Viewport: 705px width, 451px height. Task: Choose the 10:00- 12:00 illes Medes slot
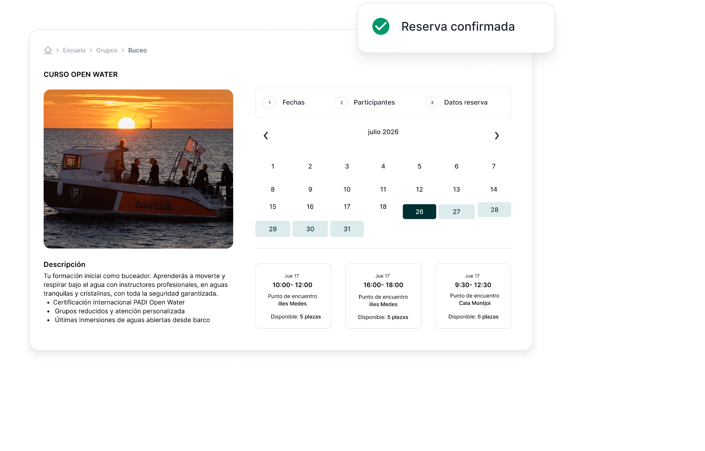tap(293, 296)
